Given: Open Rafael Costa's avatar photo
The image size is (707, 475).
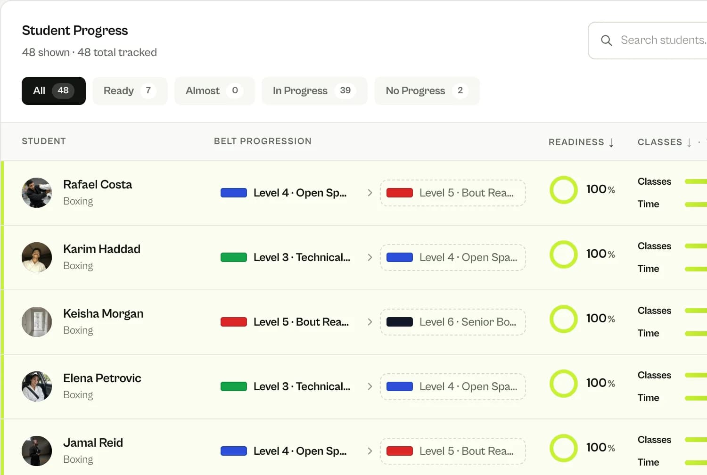Looking at the screenshot, I should pos(37,193).
